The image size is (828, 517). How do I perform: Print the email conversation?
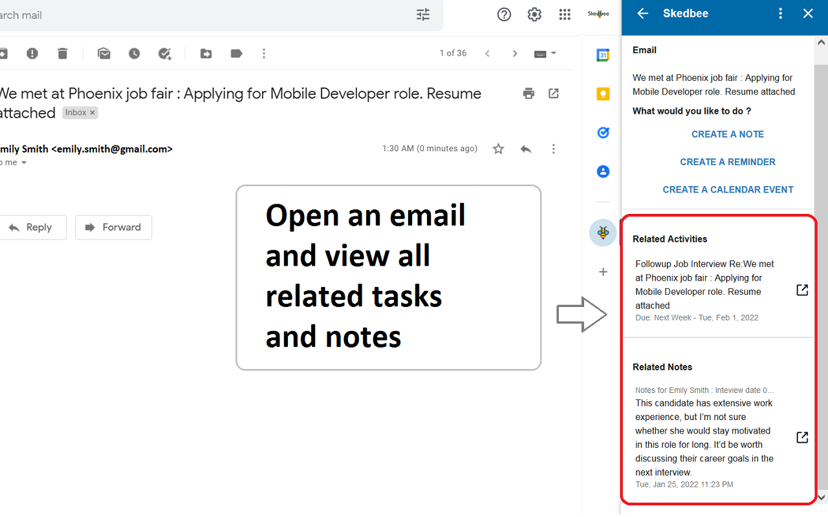click(x=528, y=93)
